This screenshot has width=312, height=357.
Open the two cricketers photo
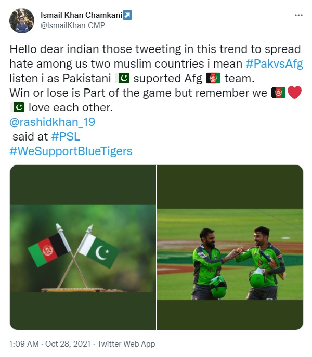230,247
